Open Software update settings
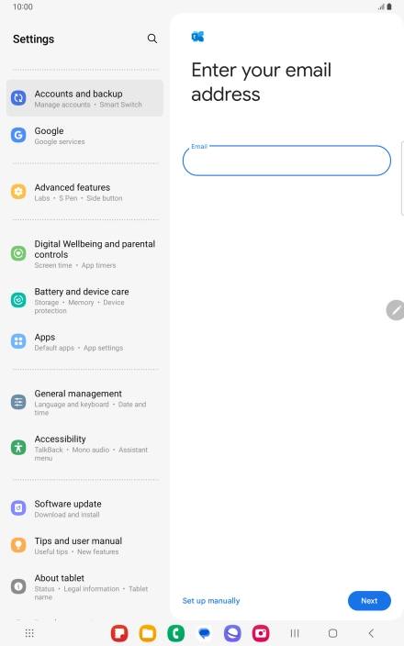The height and width of the screenshot is (646, 404). pyautogui.click(x=84, y=508)
